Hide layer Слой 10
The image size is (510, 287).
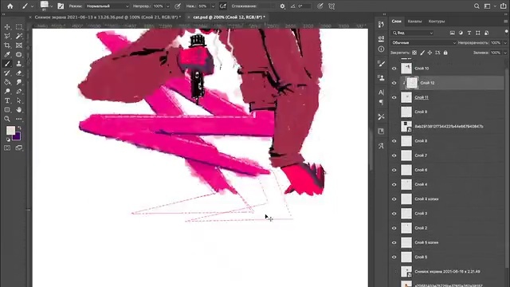tap(394, 69)
